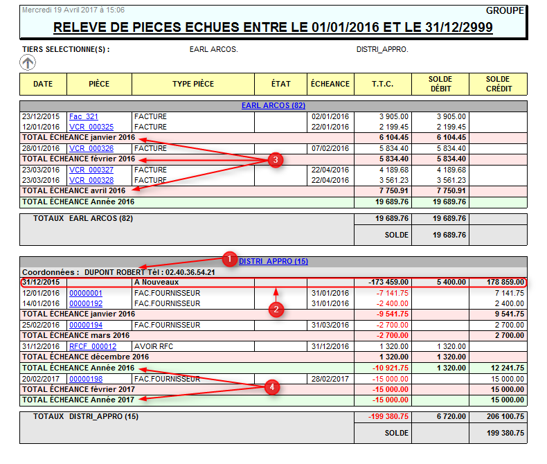This screenshot has width=547, height=464.
Task: Open supplier invoice 00000001
Action: 86,293
